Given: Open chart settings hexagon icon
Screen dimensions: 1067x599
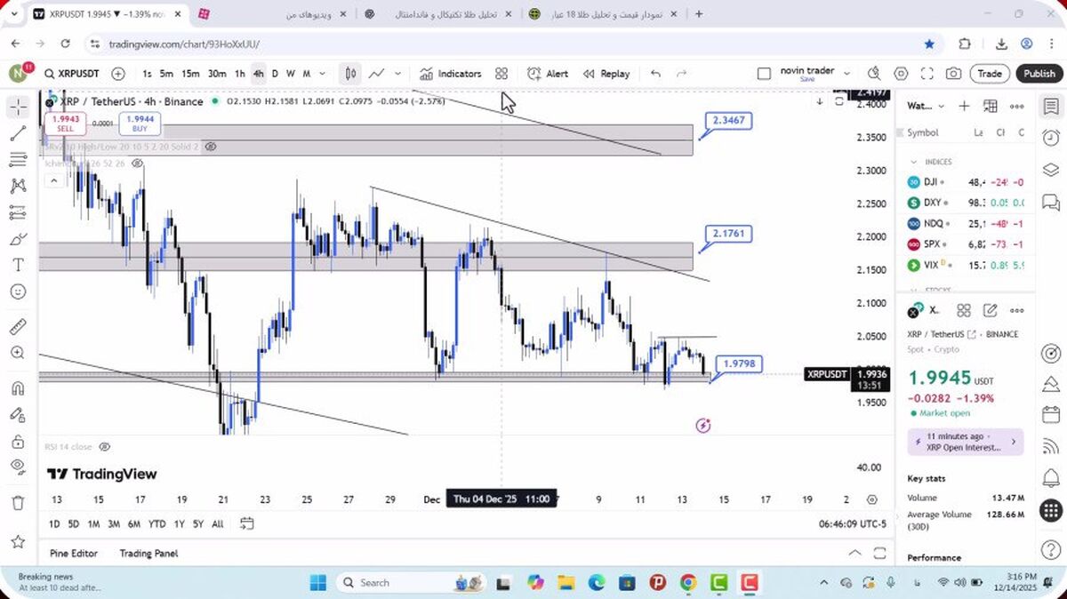Looking at the screenshot, I should (x=901, y=74).
